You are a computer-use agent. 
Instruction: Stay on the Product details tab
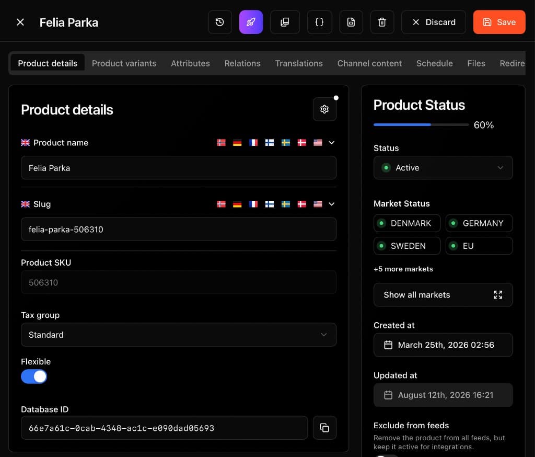point(48,63)
